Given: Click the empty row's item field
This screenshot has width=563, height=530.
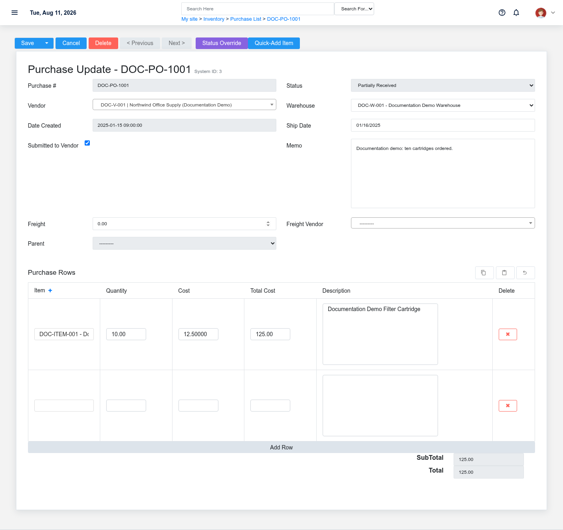Looking at the screenshot, I should click(x=64, y=406).
